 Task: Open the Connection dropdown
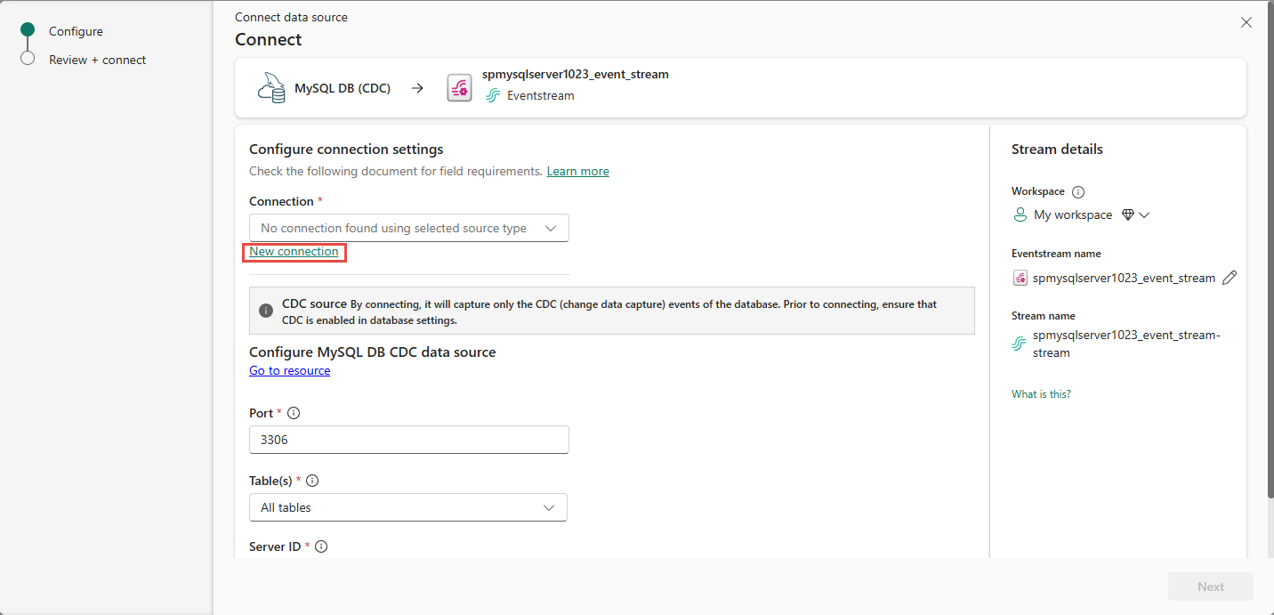click(x=408, y=228)
